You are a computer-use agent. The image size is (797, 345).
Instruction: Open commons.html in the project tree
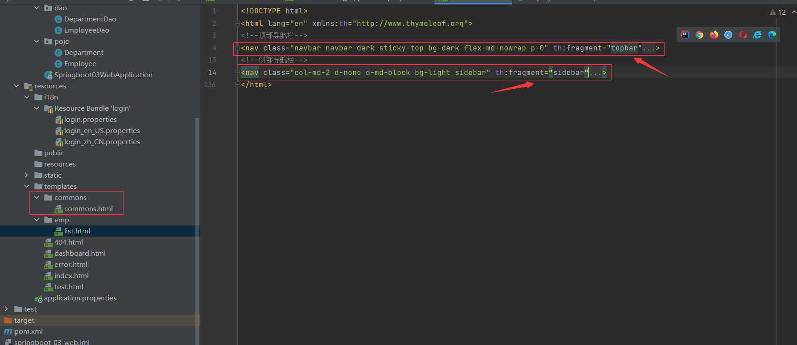click(88, 209)
